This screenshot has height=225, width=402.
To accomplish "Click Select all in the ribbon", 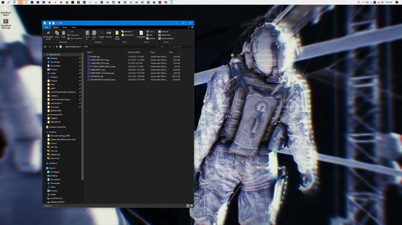I will (x=163, y=32).
